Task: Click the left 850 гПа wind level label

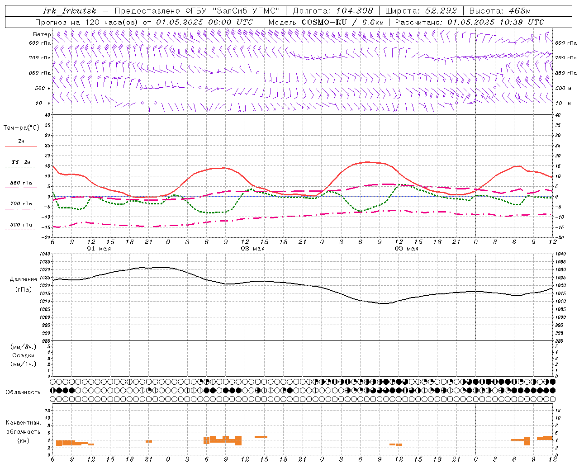Action: 40,73
